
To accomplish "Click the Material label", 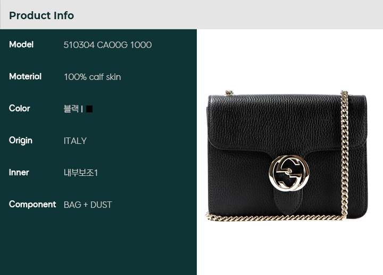I will coord(25,77).
